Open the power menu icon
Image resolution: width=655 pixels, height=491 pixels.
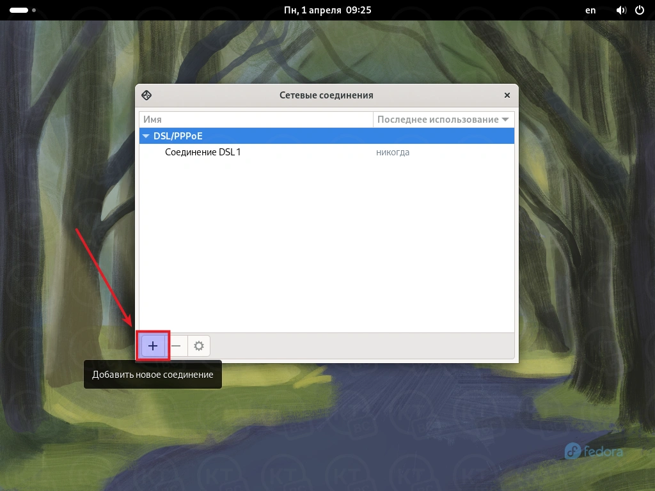click(x=640, y=10)
